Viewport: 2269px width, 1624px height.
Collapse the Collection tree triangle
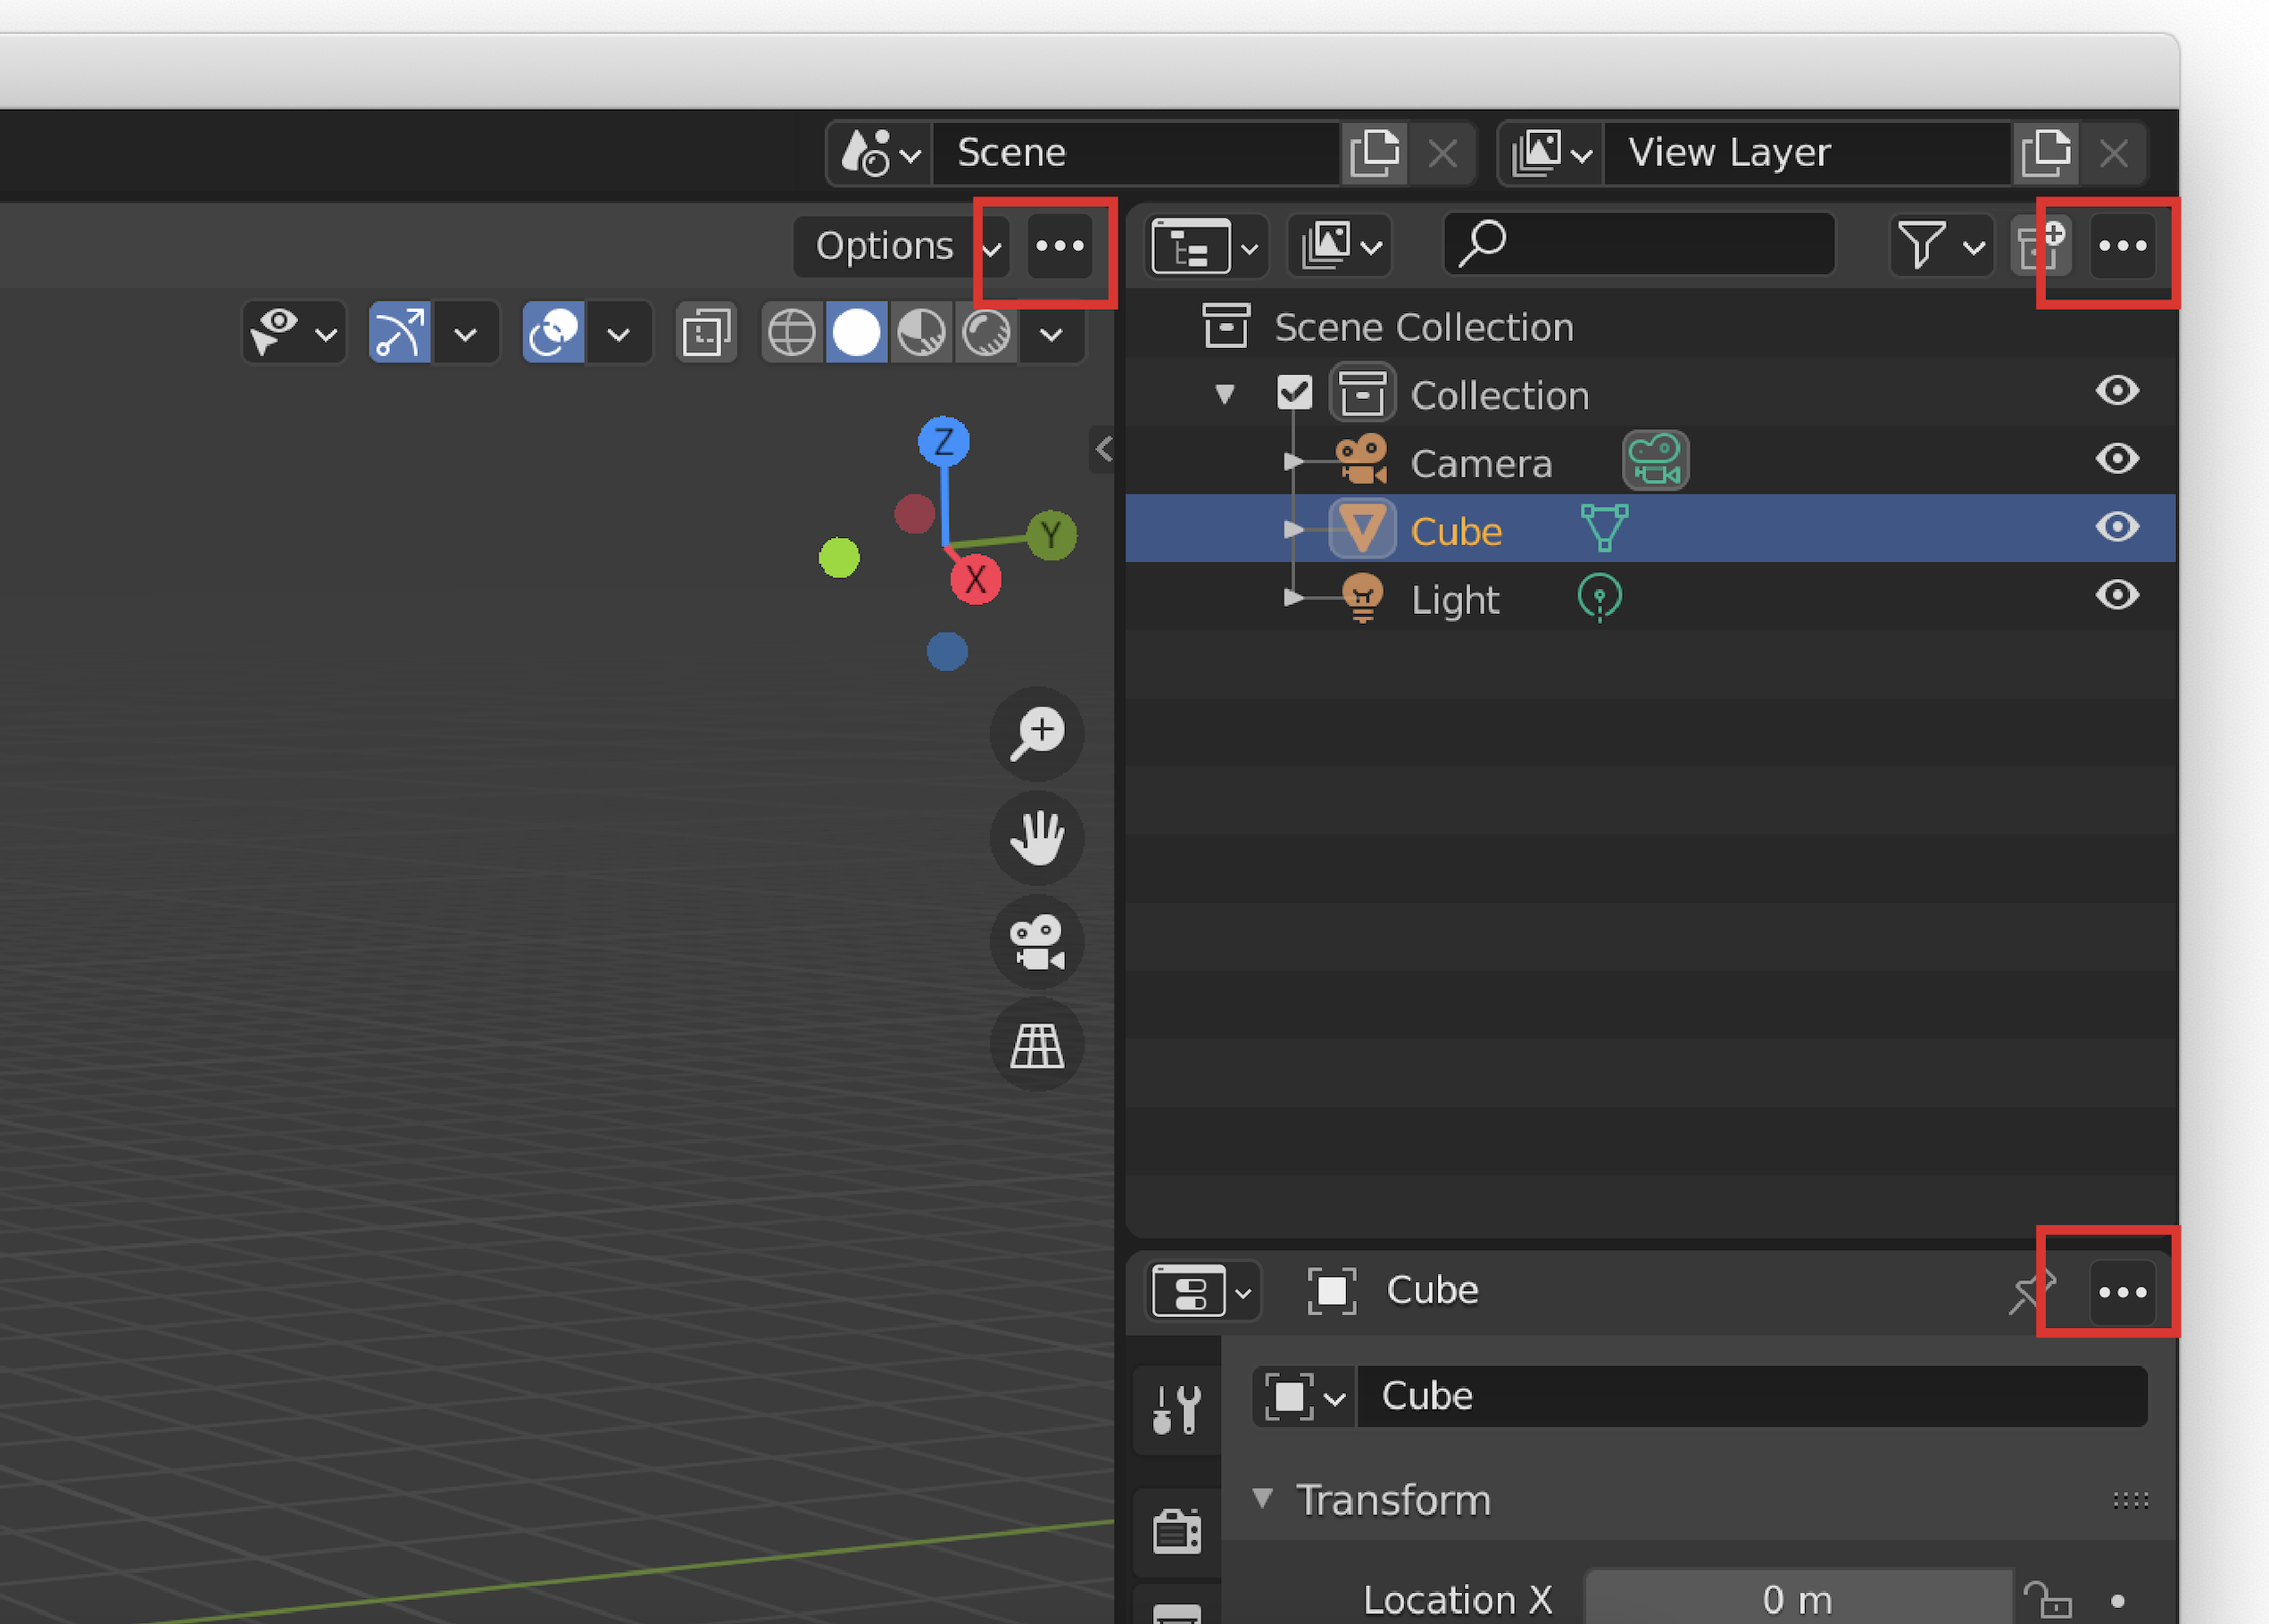1225,394
